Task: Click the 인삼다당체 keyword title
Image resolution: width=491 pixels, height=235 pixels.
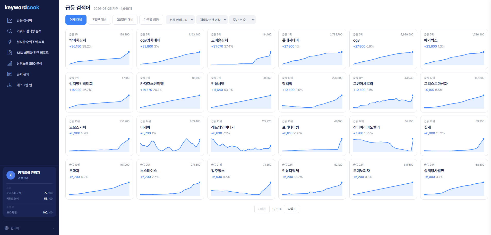Action: tap(290, 171)
